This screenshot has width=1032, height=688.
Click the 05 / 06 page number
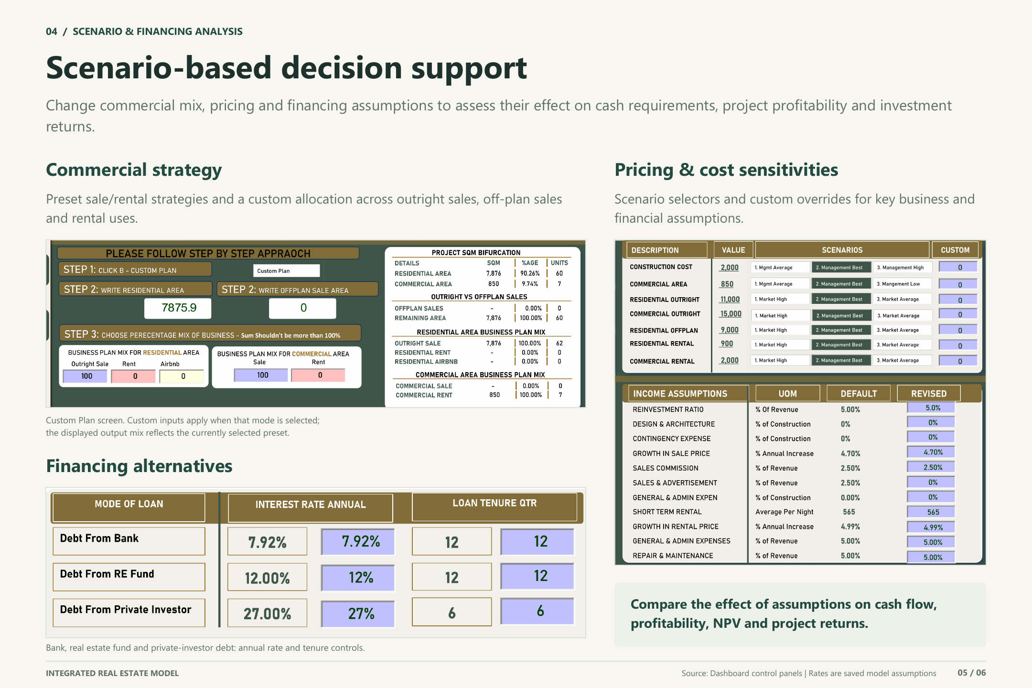tap(971, 673)
